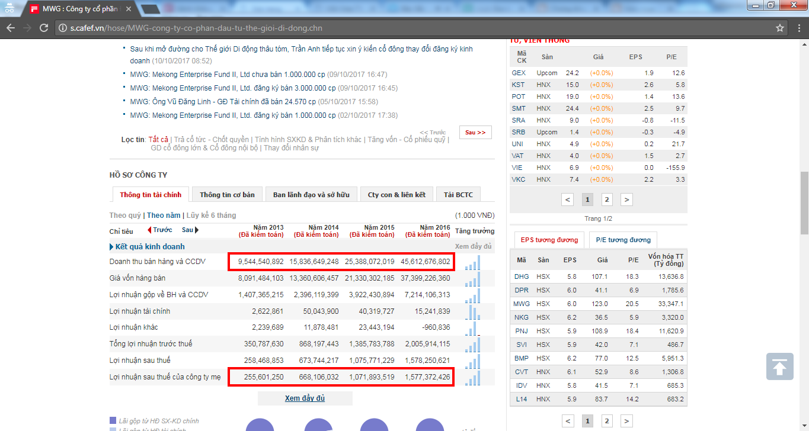Image resolution: width=809 pixels, height=431 pixels.
Task: Click the DHG ticker in the EPS table
Action: click(522, 276)
